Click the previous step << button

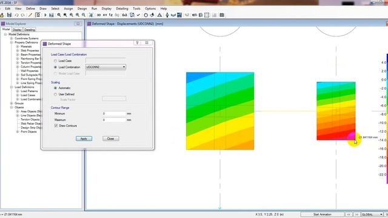[x=349, y=214]
